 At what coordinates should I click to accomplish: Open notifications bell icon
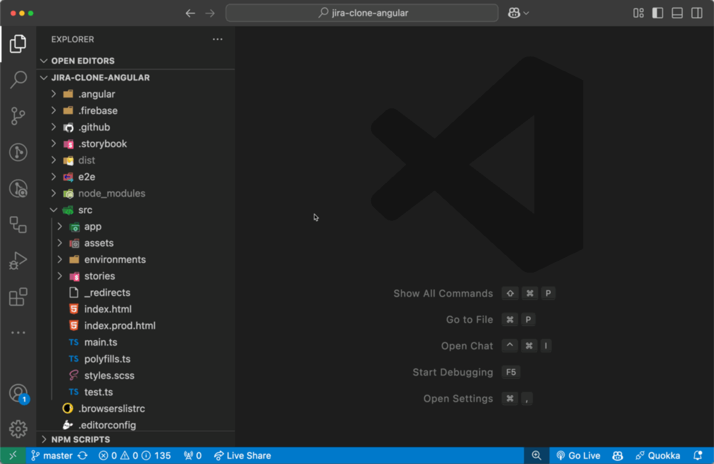[x=698, y=456]
